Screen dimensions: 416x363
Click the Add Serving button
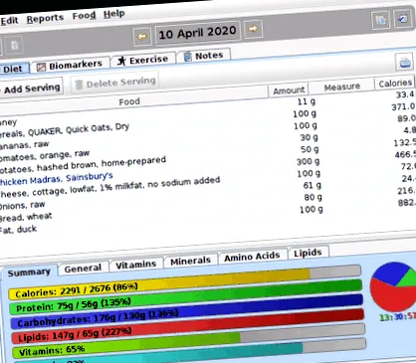pos(31,89)
